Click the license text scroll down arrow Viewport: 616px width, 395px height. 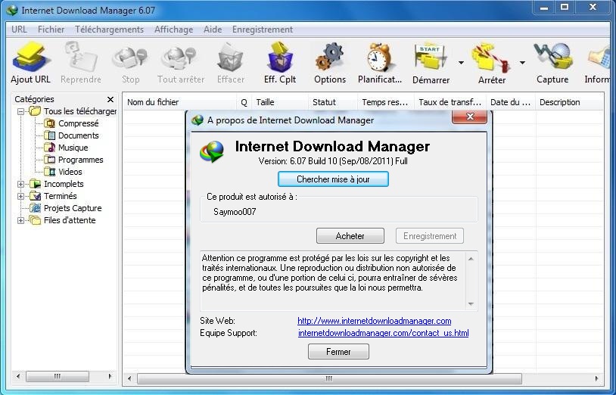471,304
